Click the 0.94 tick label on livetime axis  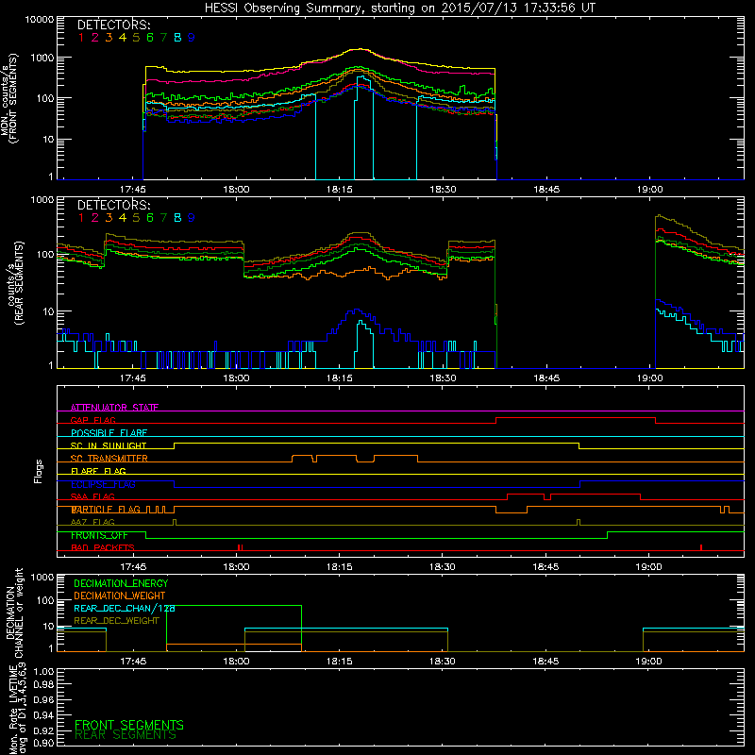coord(43,714)
